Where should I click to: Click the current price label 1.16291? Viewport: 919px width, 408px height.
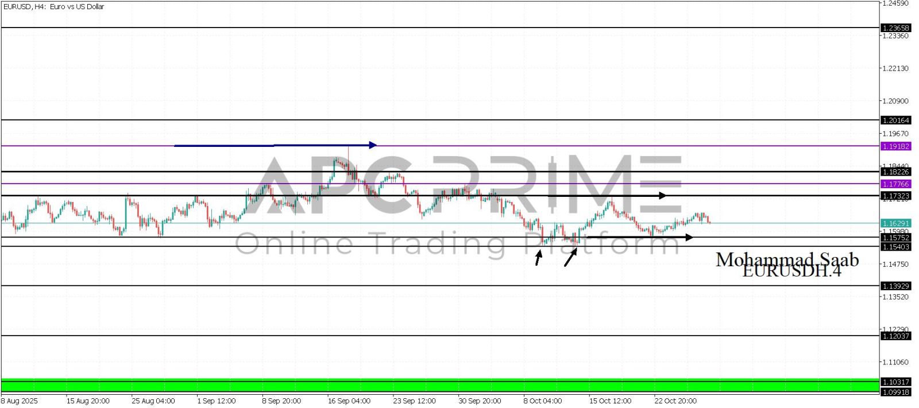click(895, 223)
